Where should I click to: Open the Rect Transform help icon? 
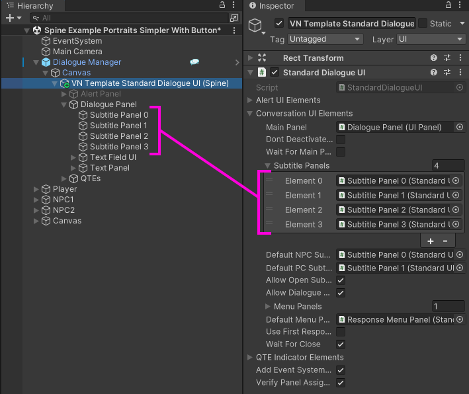(x=434, y=58)
